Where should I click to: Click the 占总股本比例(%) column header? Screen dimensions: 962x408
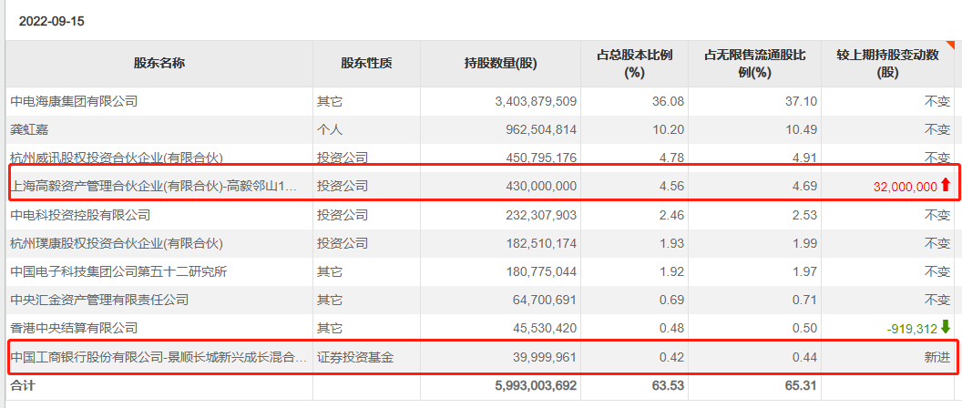634,64
